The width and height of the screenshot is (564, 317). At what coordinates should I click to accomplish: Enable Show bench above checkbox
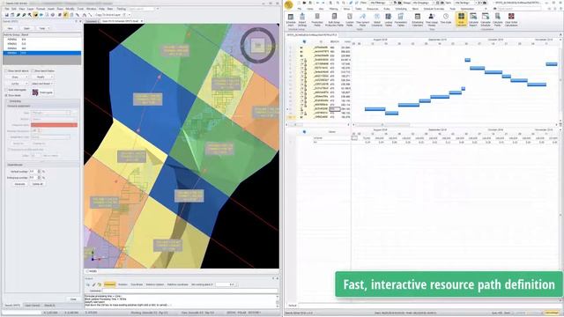tap(6, 70)
